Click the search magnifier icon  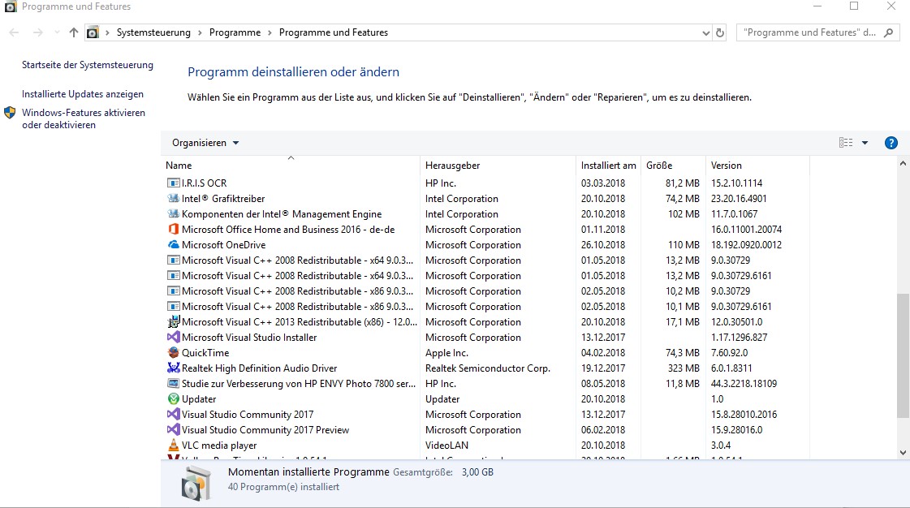tap(888, 32)
